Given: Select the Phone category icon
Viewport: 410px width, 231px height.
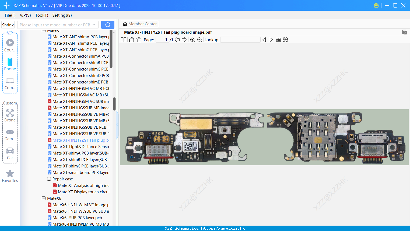Looking at the screenshot, I should pyautogui.click(x=10, y=62).
